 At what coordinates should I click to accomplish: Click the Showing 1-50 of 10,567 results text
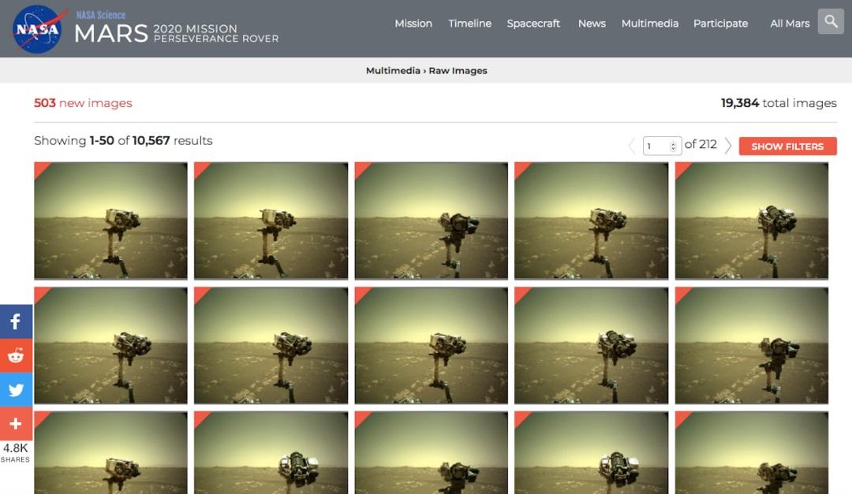click(123, 140)
